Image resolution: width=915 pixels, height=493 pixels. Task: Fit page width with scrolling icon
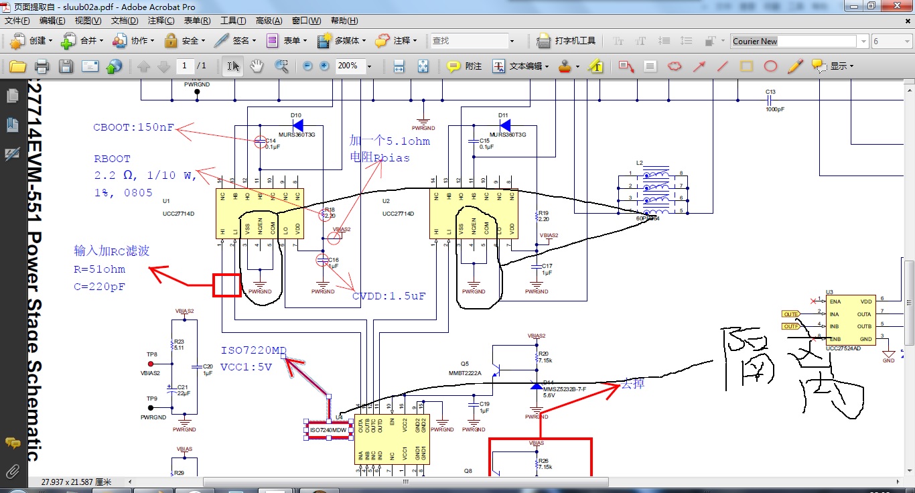399,66
